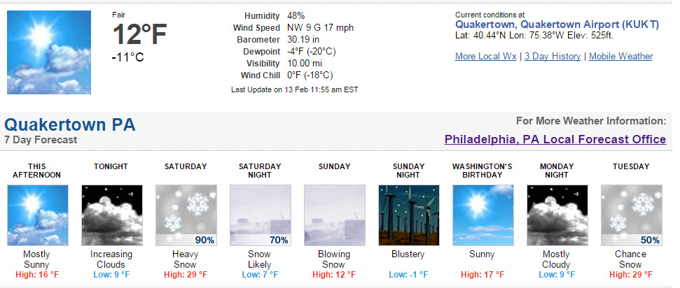This screenshot has width=680, height=288.
Task: Select Washington's Birthday Sunny forecast icon
Action: (483, 215)
